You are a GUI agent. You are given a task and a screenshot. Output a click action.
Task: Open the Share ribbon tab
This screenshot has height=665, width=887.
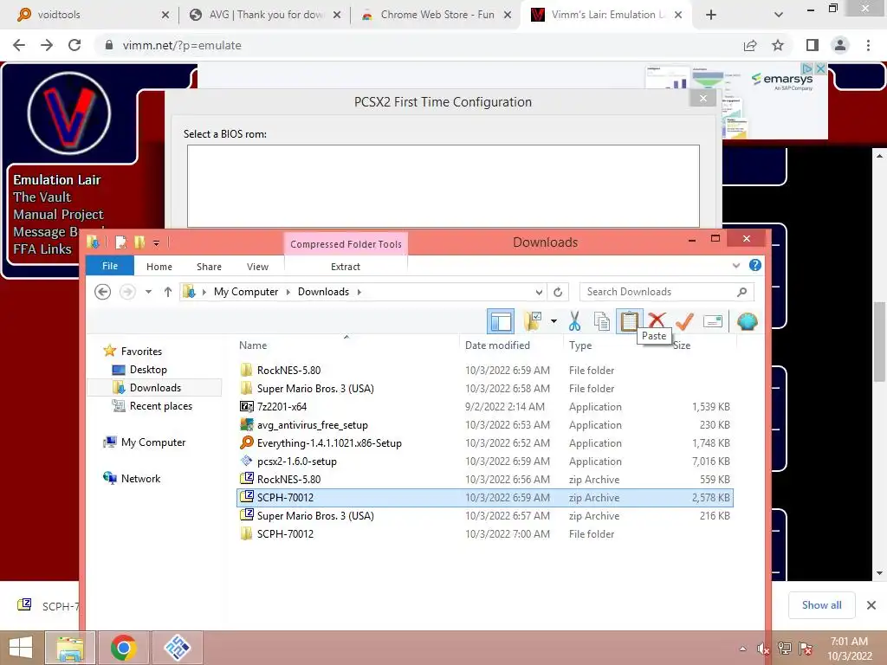point(209,267)
